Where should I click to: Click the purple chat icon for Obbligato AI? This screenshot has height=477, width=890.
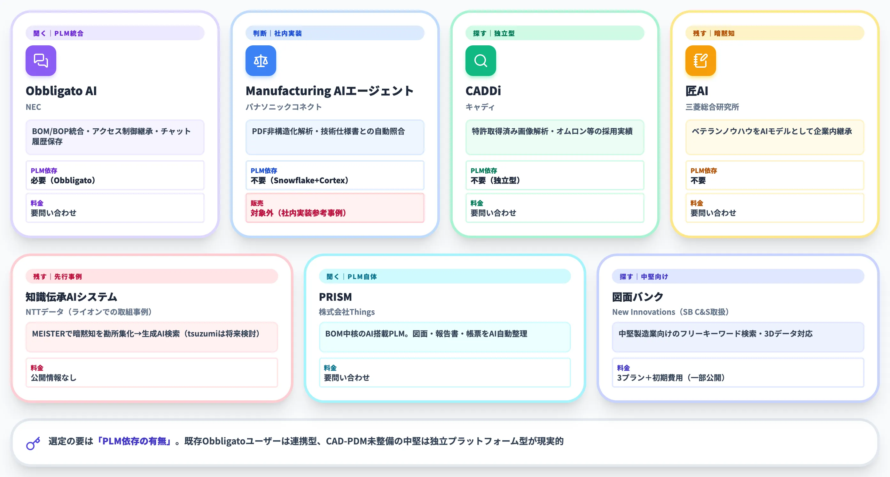pos(41,61)
